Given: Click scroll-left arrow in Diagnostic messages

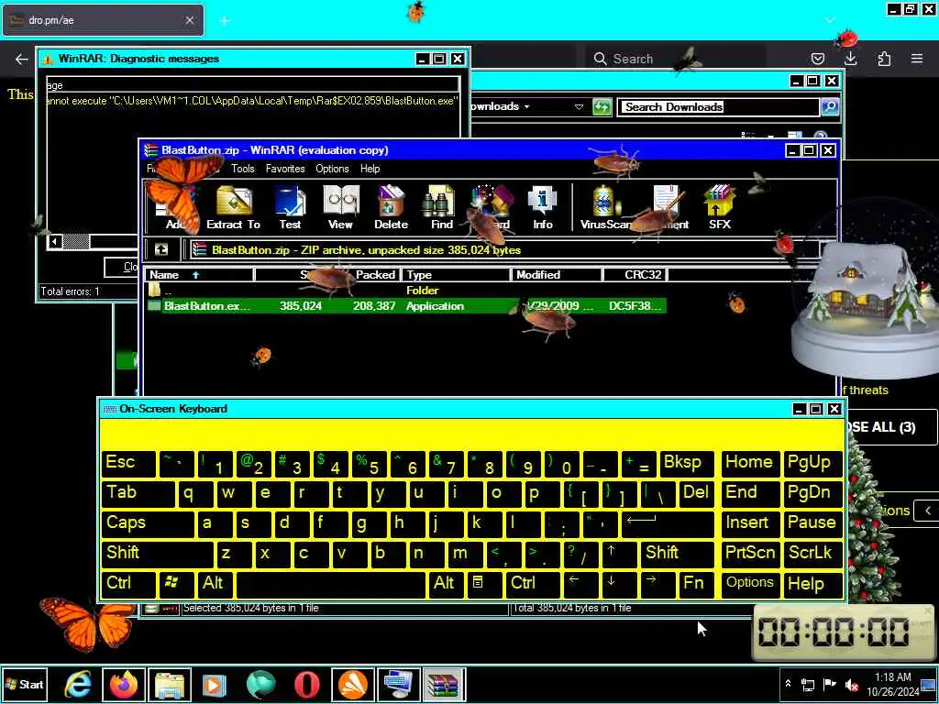Looking at the screenshot, I should pyautogui.click(x=55, y=241).
